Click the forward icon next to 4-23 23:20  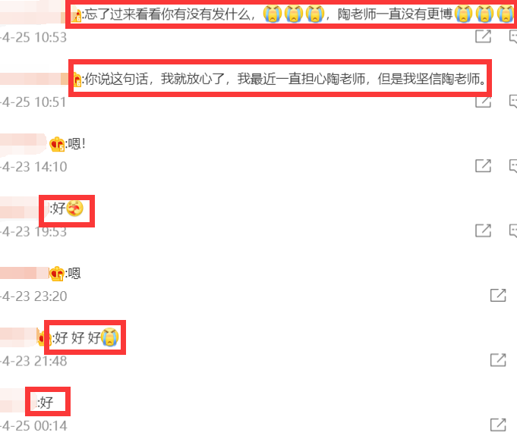[498, 295]
